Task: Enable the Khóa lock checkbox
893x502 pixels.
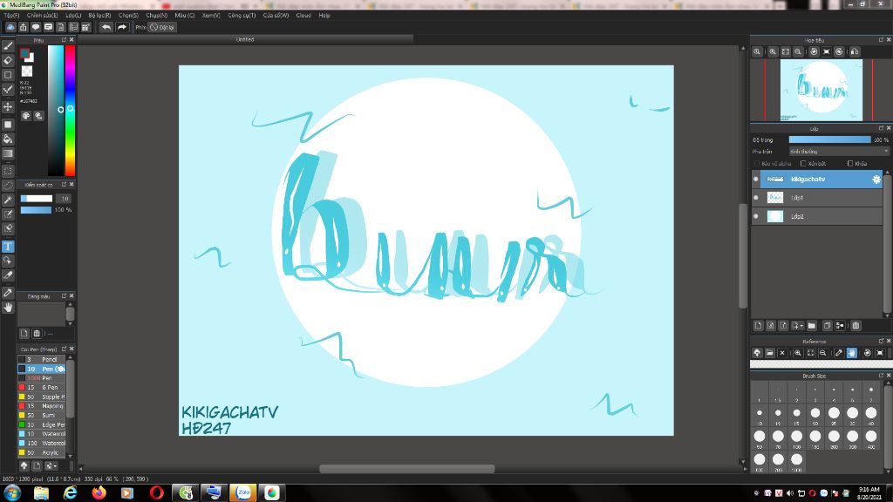Action: (x=850, y=163)
